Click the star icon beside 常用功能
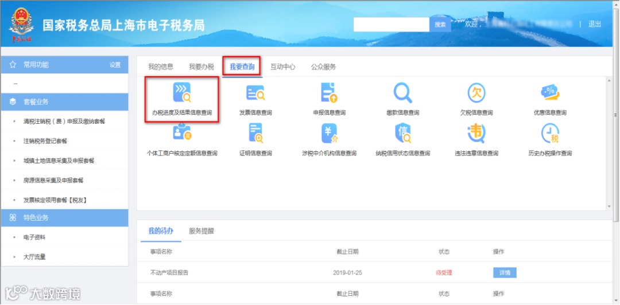The width and height of the screenshot is (620, 305). click(x=13, y=65)
